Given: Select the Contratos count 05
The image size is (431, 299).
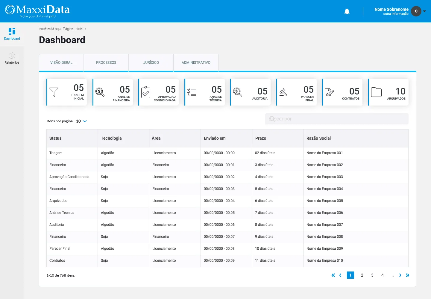Looking at the screenshot, I should point(354,91).
